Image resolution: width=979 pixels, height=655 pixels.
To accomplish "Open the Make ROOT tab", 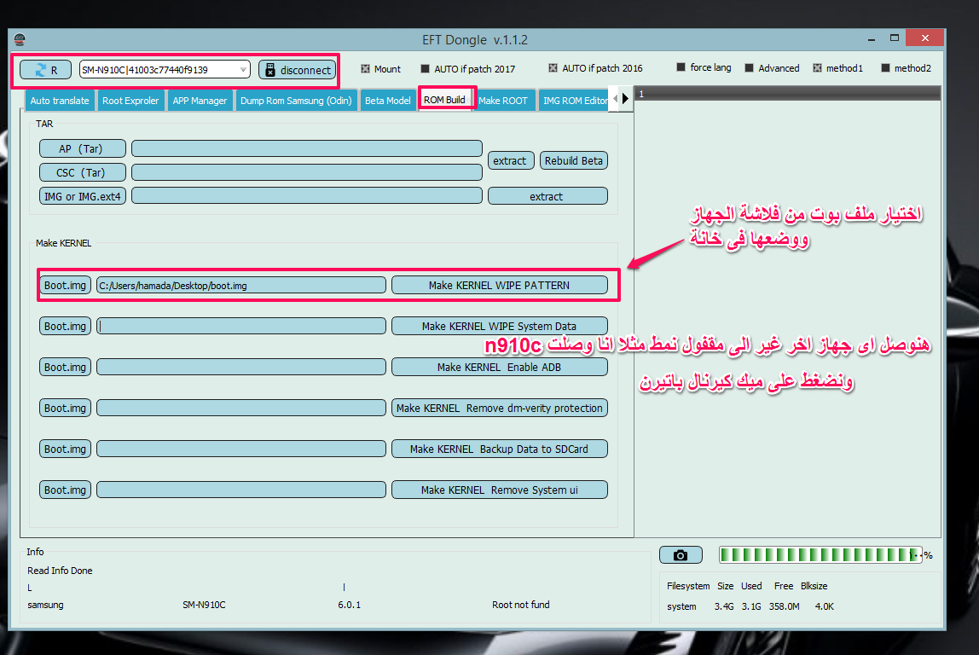I will (x=502, y=101).
